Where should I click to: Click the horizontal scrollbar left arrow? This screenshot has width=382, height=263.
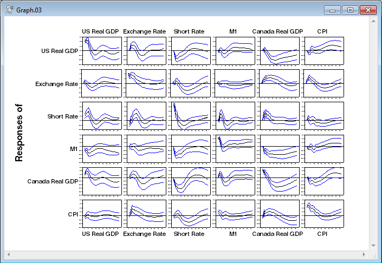point(9,254)
